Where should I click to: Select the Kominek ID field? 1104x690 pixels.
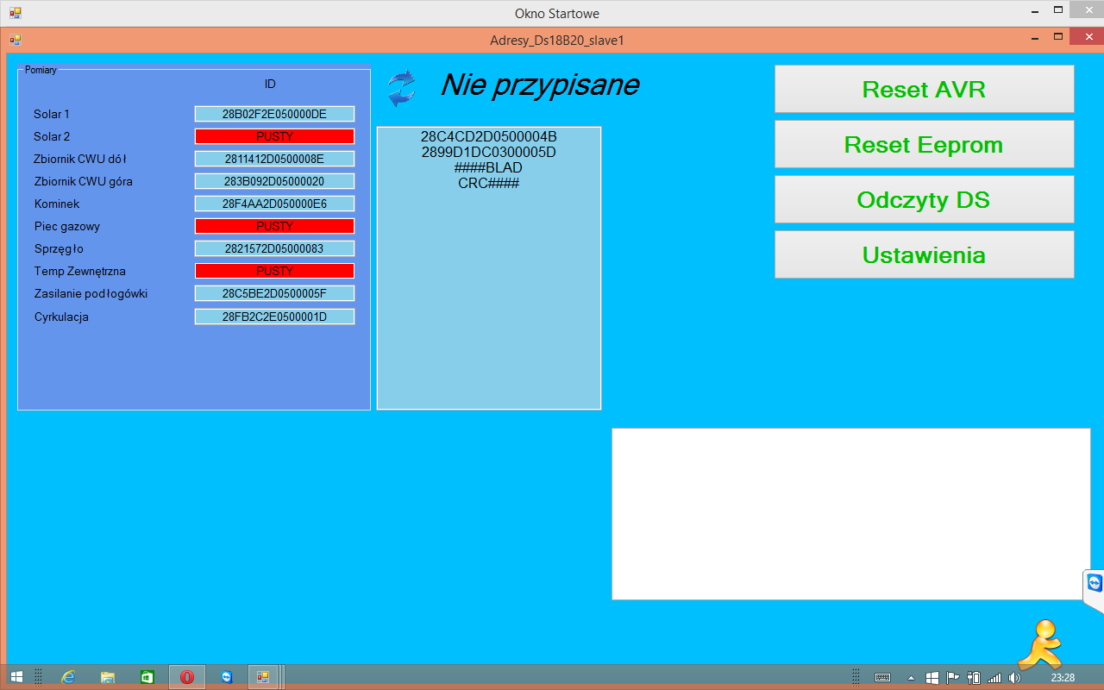(x=274, y=204)
